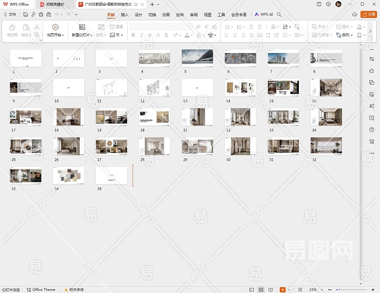This screenshot has width=380, height=293.
Task: Click the help question mark in right sidebar
Action: 372,130
